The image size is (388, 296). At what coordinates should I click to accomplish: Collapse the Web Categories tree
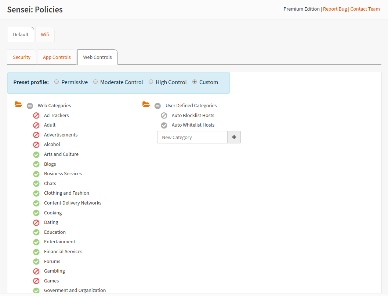(30, 106)
